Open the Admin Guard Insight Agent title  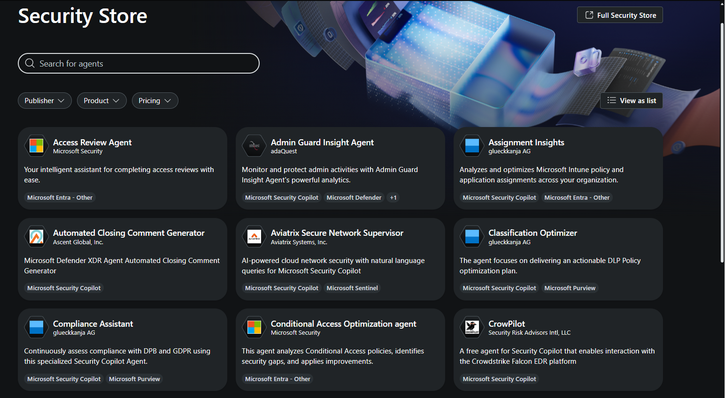point(322,143)
